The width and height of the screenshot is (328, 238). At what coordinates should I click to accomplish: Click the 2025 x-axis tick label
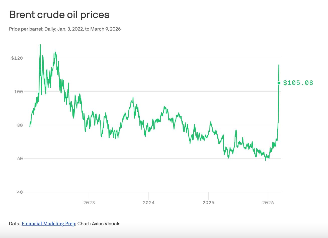(208, 203)
